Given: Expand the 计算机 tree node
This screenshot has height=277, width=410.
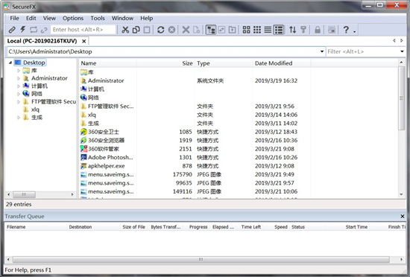Looking at the screenshot, I should [x=19, y=86].
